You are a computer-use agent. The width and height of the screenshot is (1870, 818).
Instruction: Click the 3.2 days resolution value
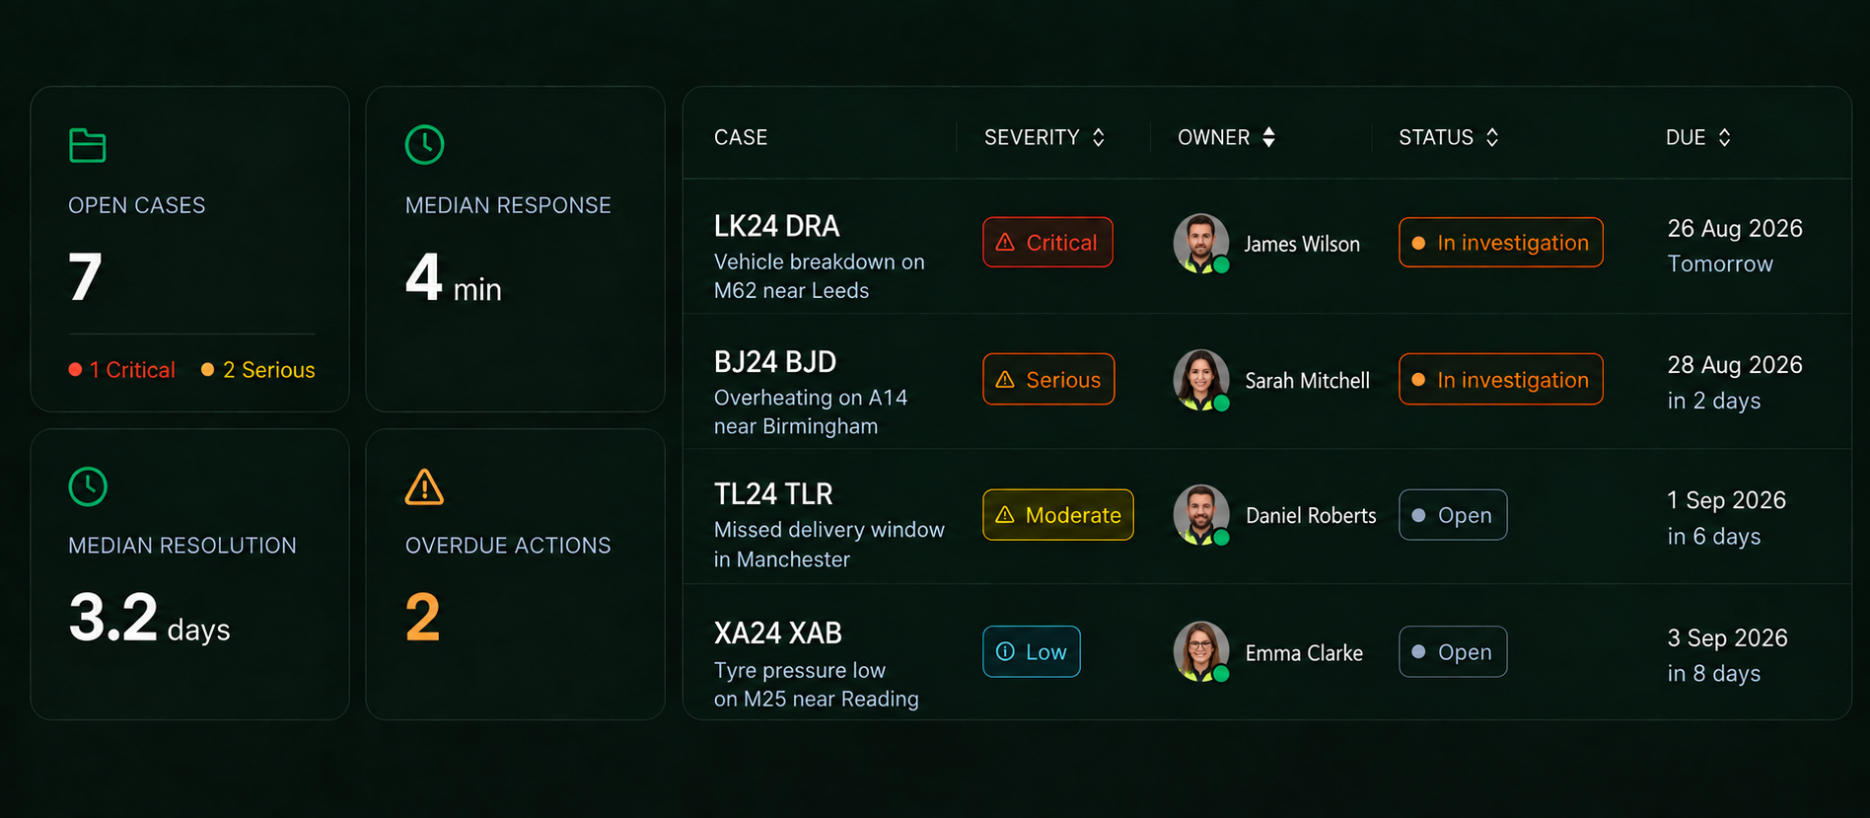149,619
